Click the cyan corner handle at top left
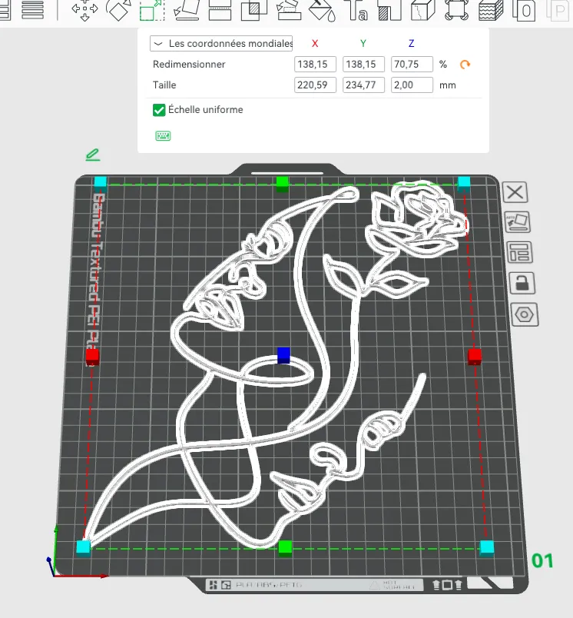 pyautogui.click(x=101, y=183)
